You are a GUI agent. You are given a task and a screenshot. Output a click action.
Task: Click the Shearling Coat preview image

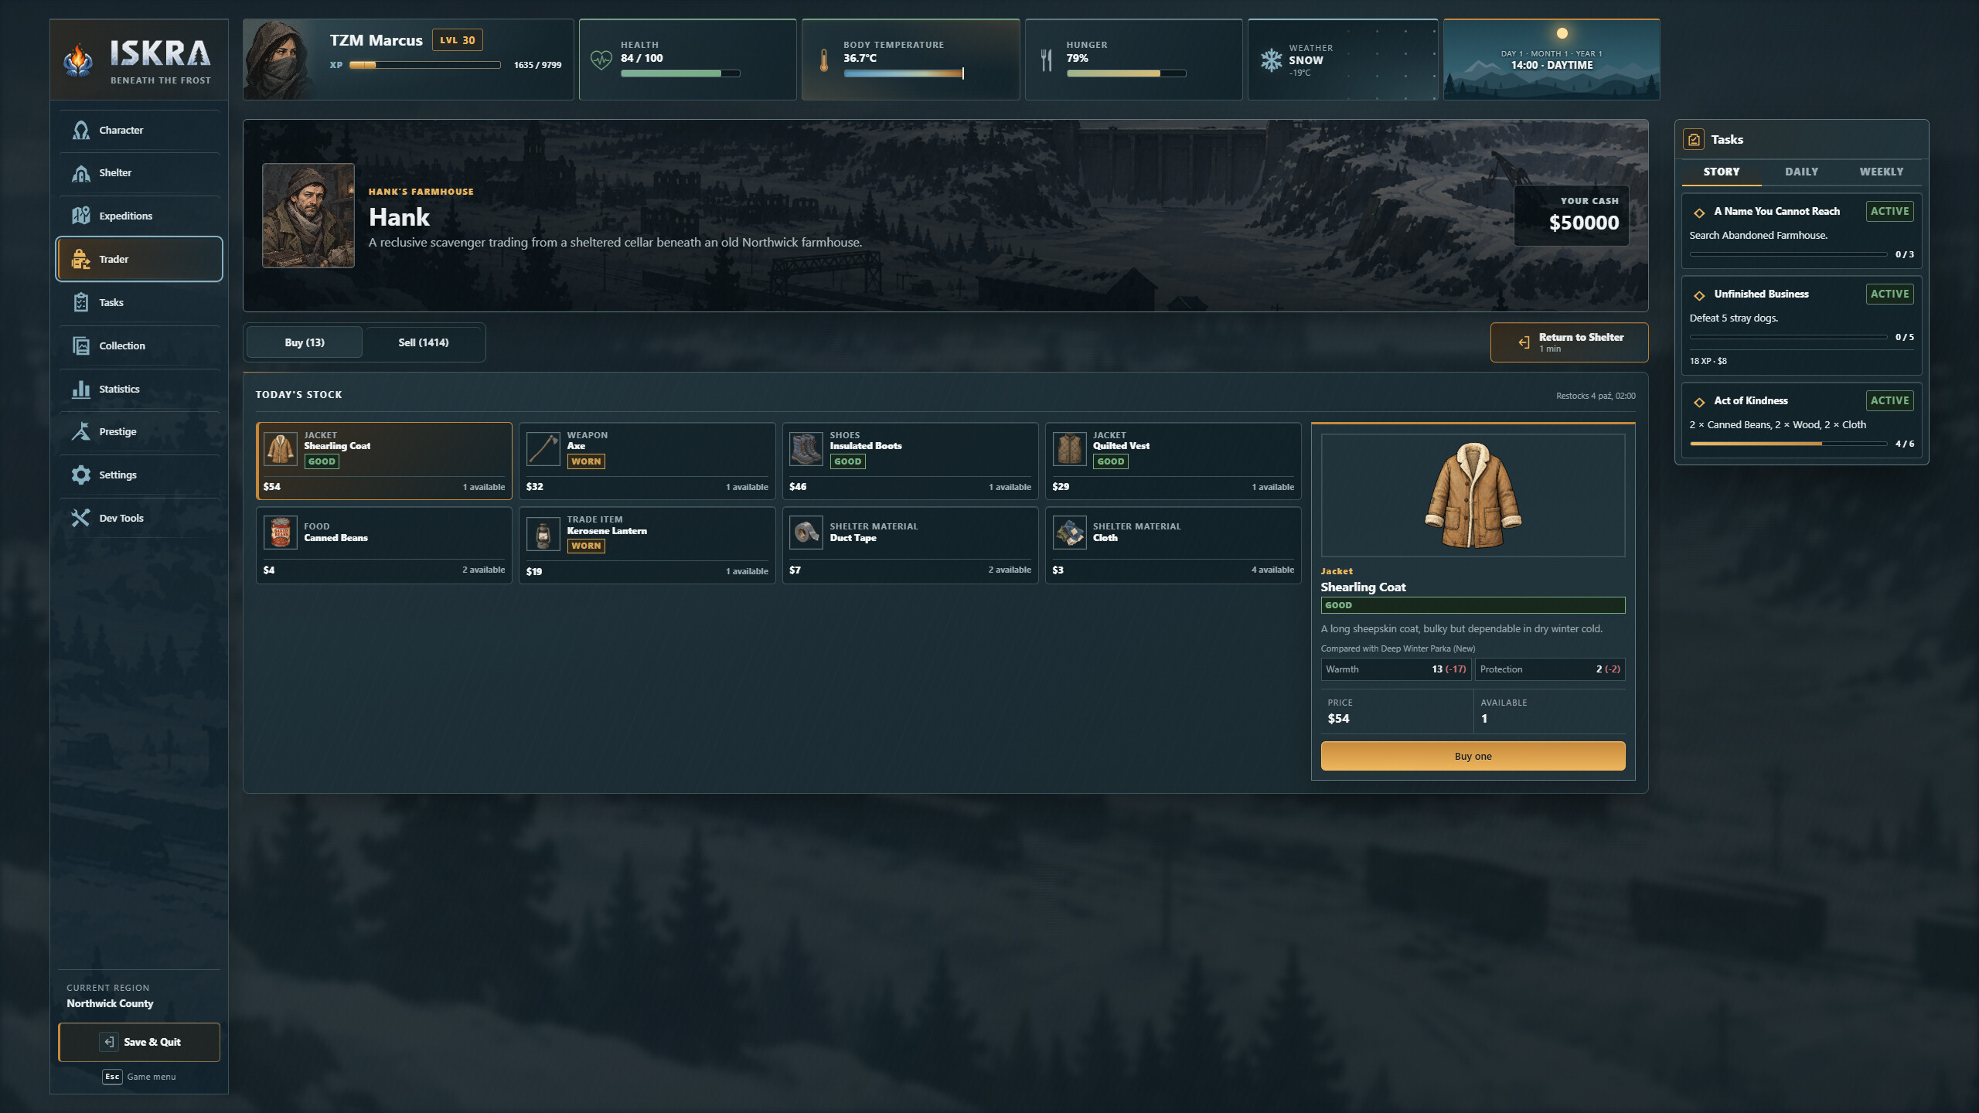click(1473, 495)
